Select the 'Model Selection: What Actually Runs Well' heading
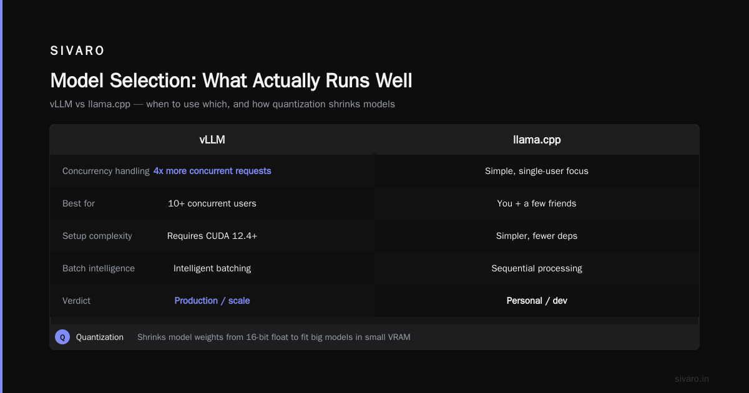Viewport: 749px width, 393px height. pos(231,80)
